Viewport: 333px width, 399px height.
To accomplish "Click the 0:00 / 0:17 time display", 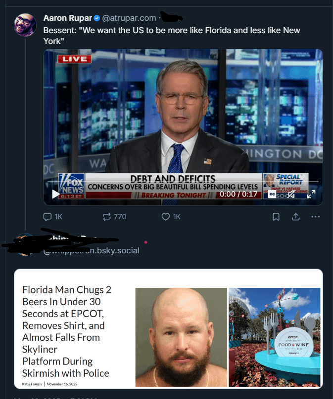I will [x=238, y=194].
